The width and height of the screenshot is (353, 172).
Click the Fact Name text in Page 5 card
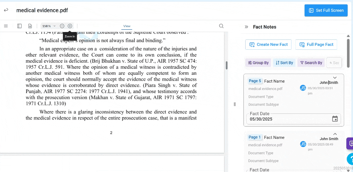click(275, 81)
